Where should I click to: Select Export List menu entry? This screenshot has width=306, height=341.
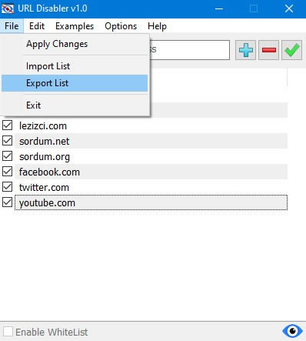pyautogui.click(x=75, y=83)
